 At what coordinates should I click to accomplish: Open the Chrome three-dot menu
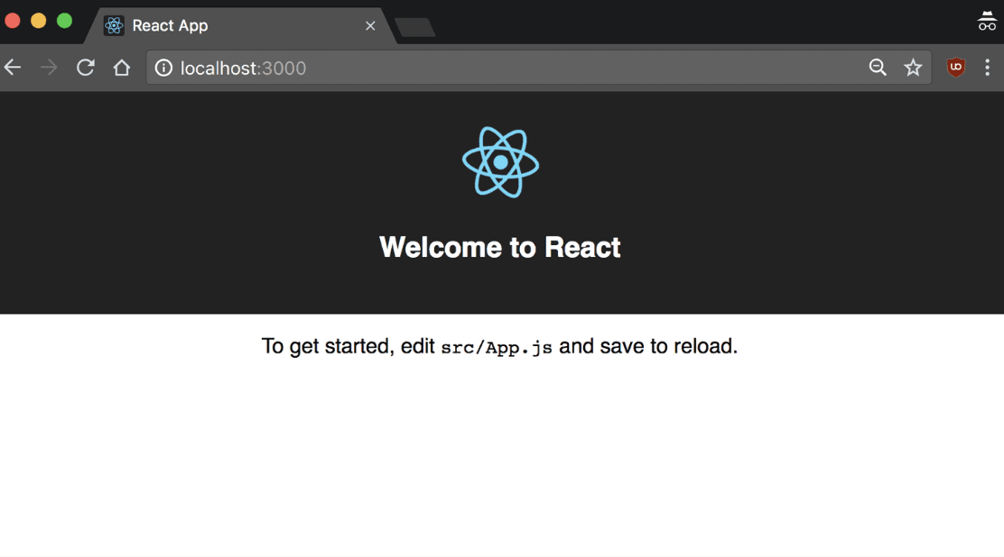988,68
